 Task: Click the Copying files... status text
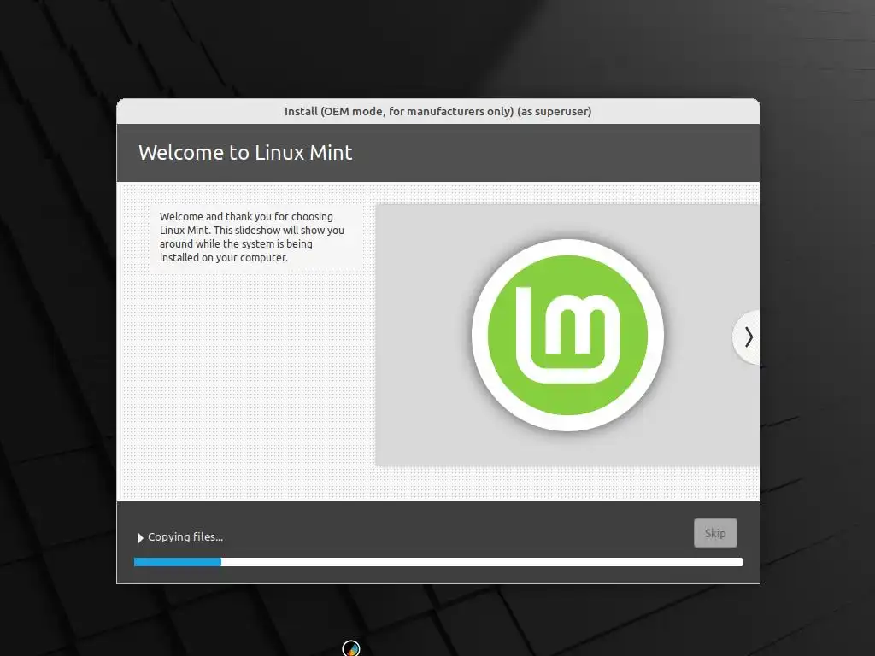click(185, 537)
